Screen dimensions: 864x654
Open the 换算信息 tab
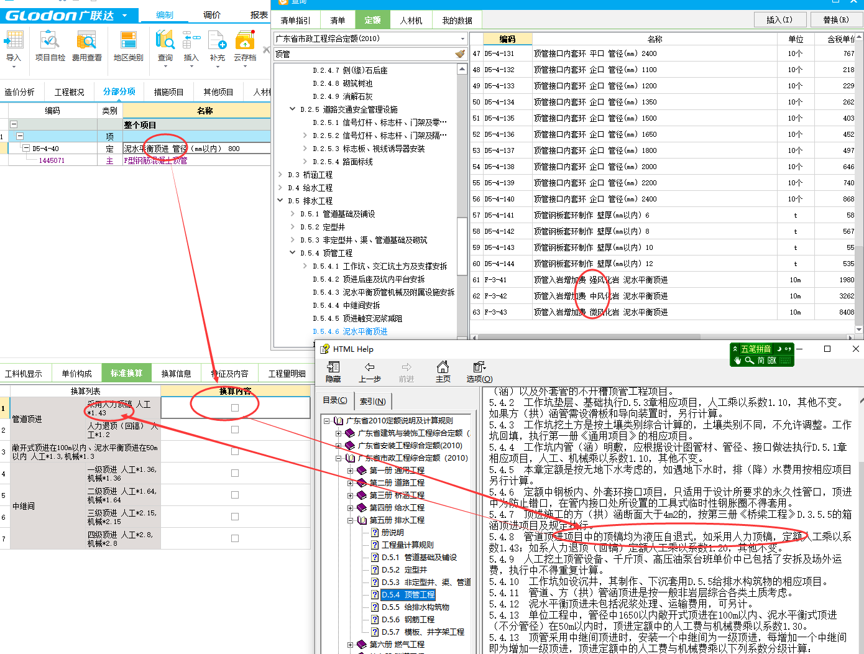point(177,374)
